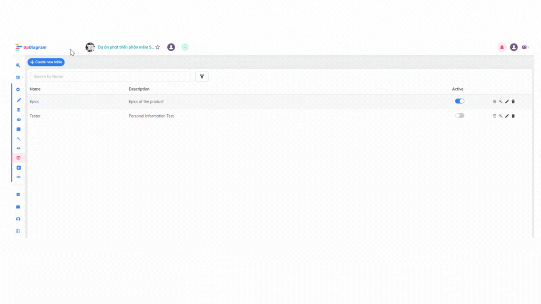Click the pink notification bell icon
This screenshot has width=541, height=304.
point(502,47)
